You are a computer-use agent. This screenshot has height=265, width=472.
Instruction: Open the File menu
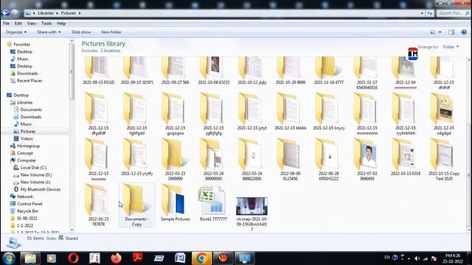6,23
